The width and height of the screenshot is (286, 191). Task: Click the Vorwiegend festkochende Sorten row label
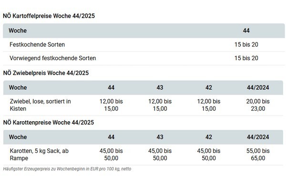pos(52,58)
